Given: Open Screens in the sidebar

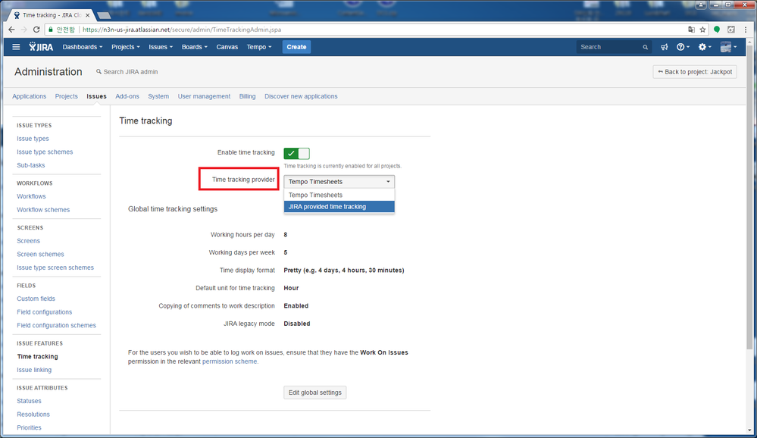Looking at the screenshot, I should [x=29, y=240].
